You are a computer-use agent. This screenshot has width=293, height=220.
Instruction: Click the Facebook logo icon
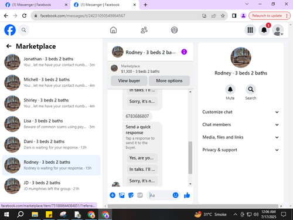pyautogui.click(x=10, y=30)
